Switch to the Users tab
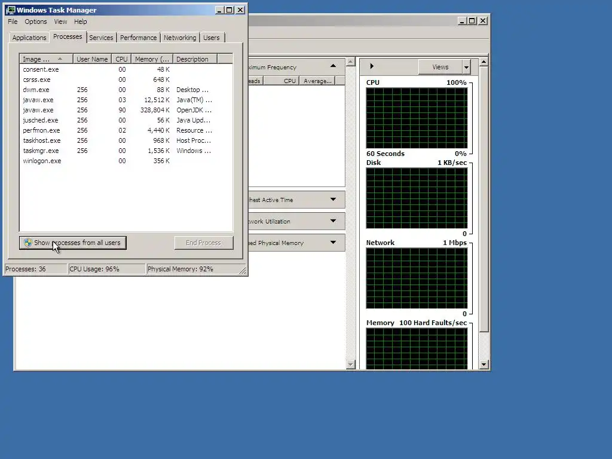Viewport: 612px width, 459px height. (x=211, y=38)
